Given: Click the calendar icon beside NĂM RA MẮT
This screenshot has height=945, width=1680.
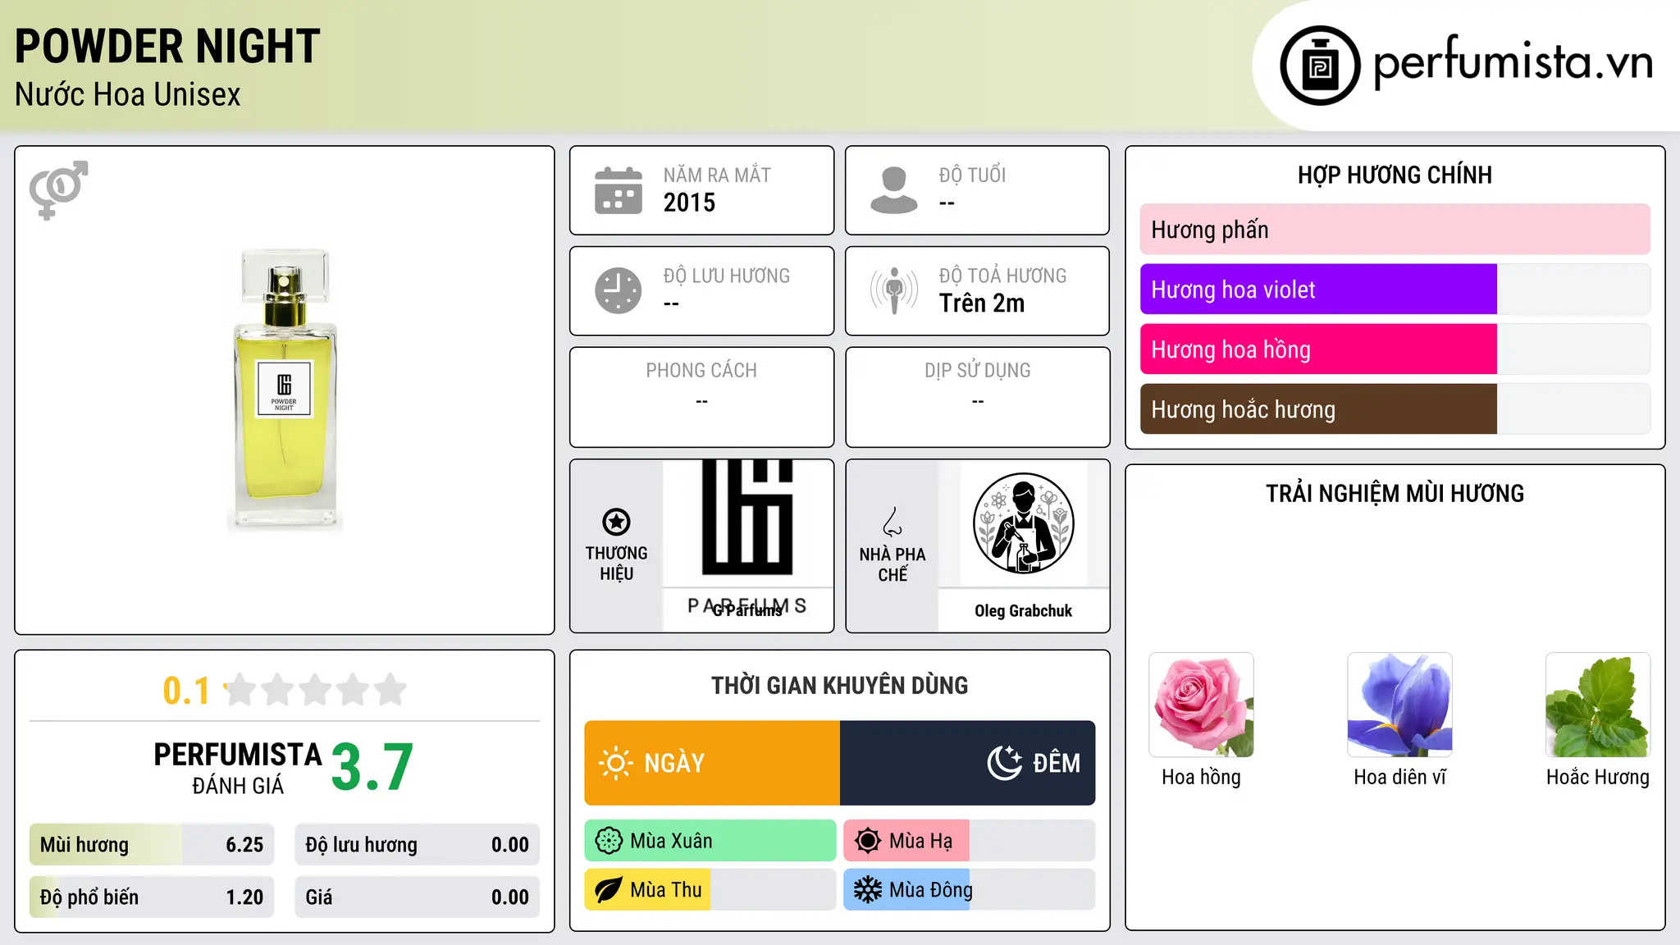Looking at the screenshot, I should [x=619, y=190].
